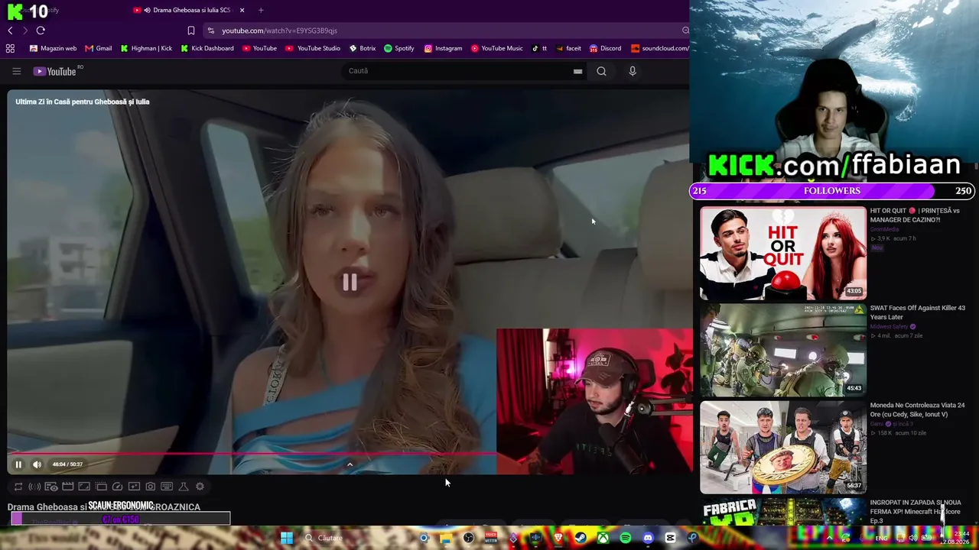This screenshot has width=979, height=550.
Task: Open Brave browser from the taskbar
Action: point(558,538)
